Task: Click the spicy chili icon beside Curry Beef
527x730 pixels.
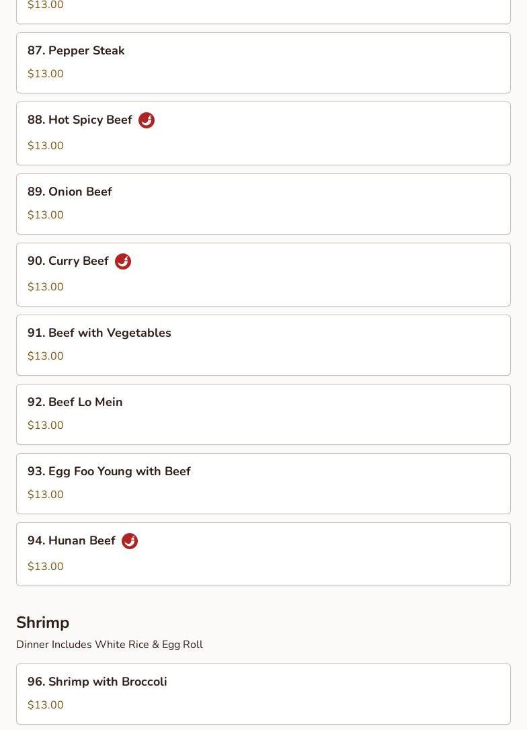Action: tap(123, 261)
